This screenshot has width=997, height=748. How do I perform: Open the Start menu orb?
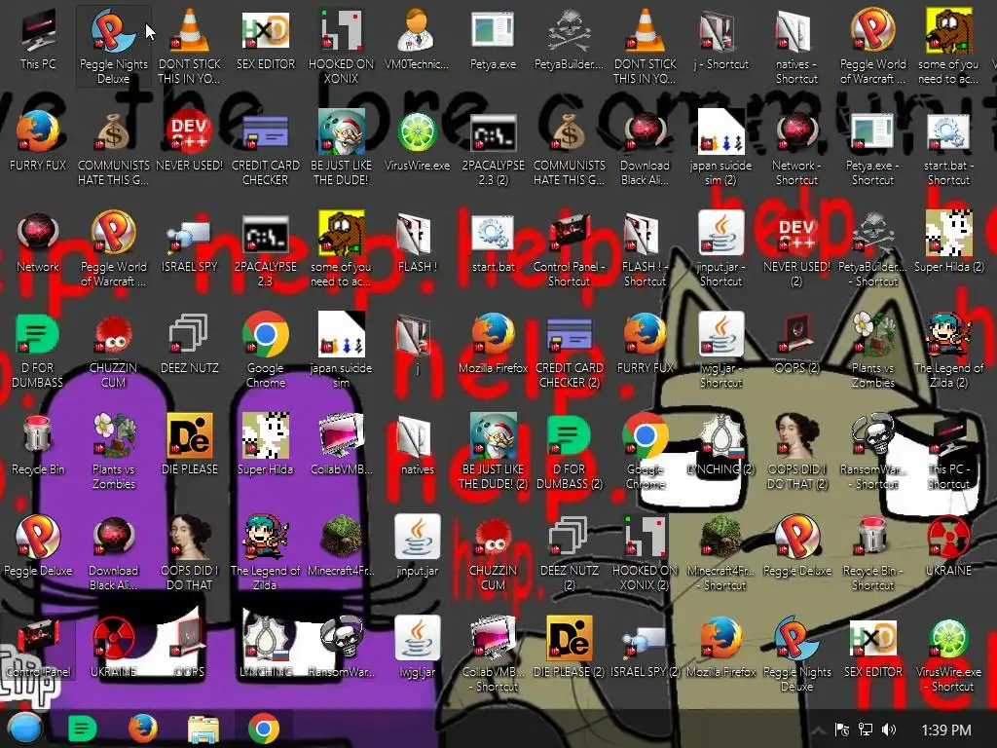click(24, 729)
